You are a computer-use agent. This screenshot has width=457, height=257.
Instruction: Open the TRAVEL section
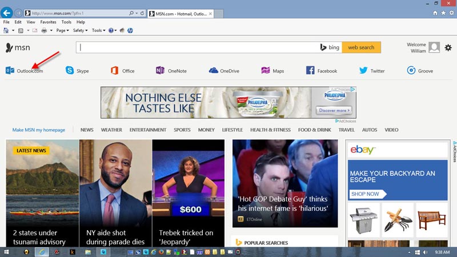point(346,130)
